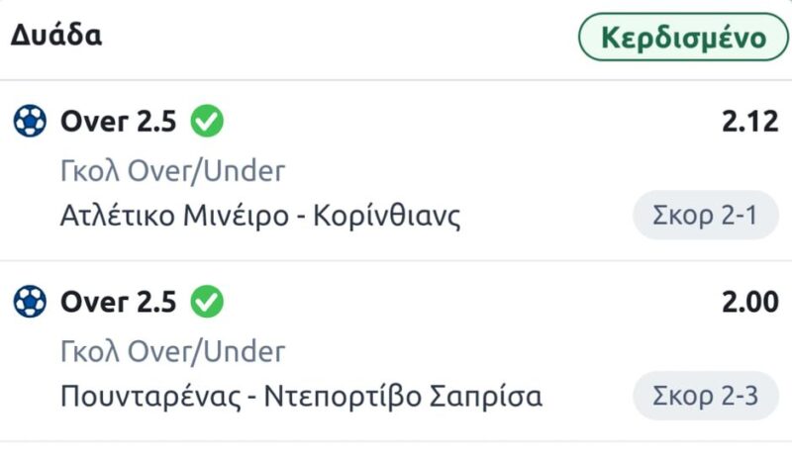This screenshot has height=456, width=792.
Task: Click the soccer ball icon beside Ατλέτικο Μινέιρο bet
Action: 30,122
